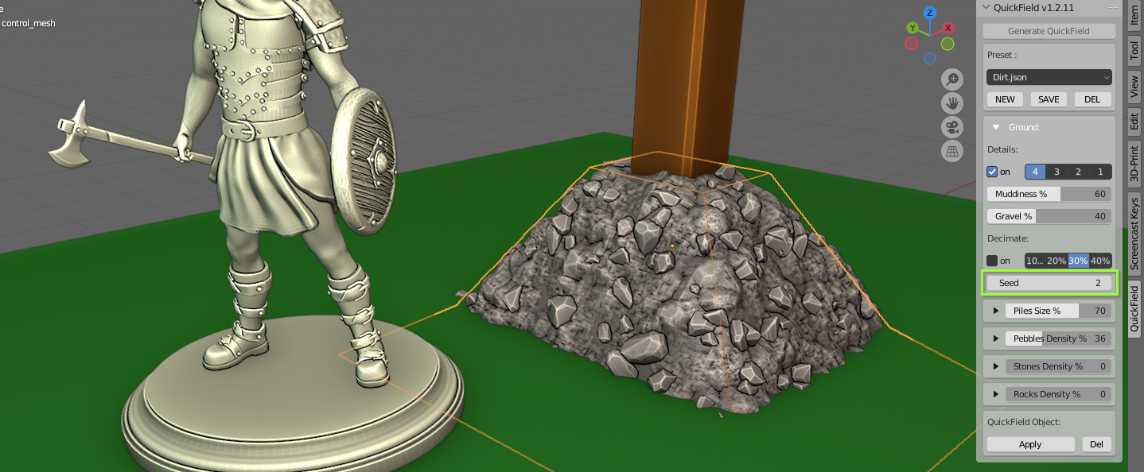Click the red X axis gizmo
Screen dimensions: 1144x472
[948, 28]
